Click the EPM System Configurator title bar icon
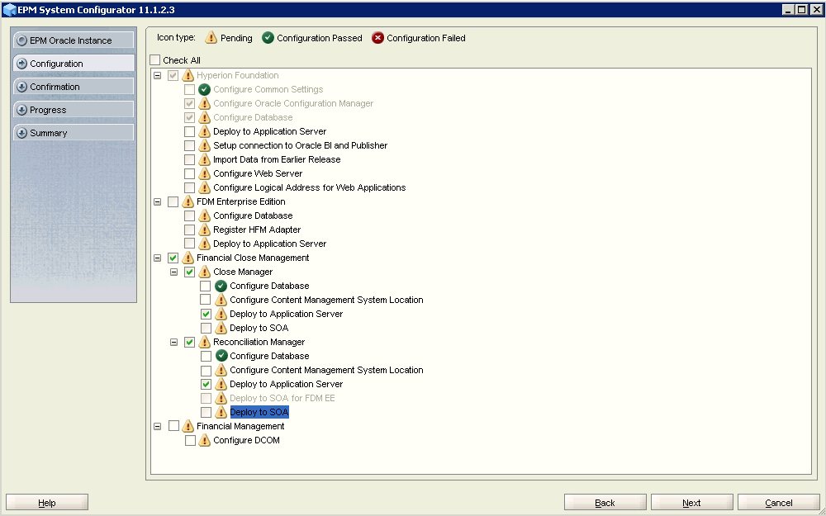The height and width of the screenshot is (516, 826). point(9,9)
